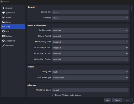This screenshot has height=104, width=134.
Task: Open the Sample Rate dropdown
Action: (x=90, y=12)
